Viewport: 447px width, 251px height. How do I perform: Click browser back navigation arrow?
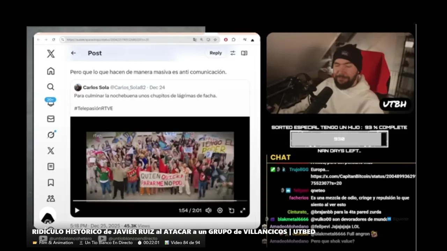(38, 40)
